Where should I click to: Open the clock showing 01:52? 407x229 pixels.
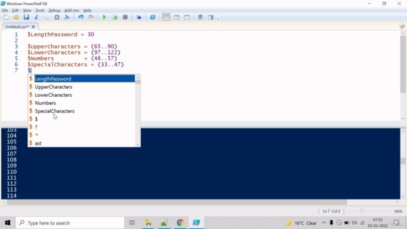point(378,223)
